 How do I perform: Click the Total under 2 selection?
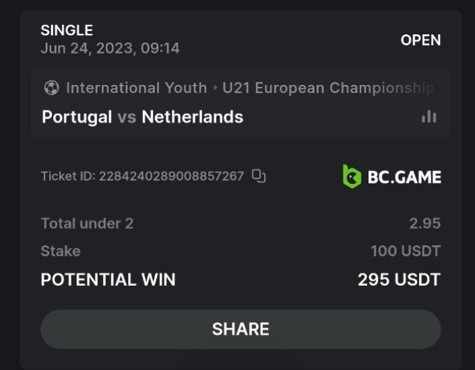(87, 223)
